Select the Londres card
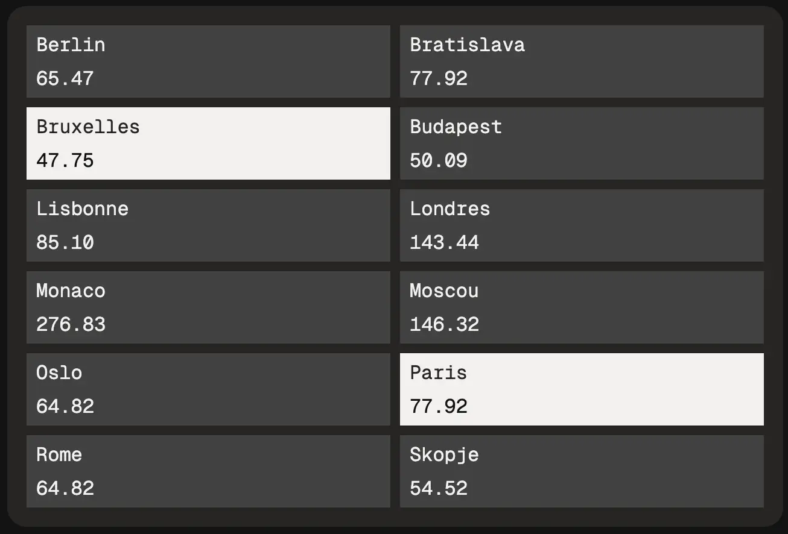Image resolution: width=788 pixels, height=534 pixels. coord(581,225)
